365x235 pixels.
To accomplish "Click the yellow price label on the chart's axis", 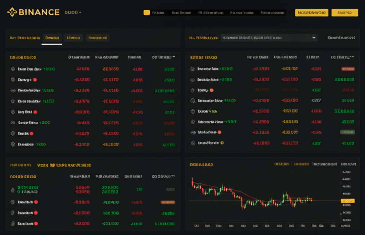I will point(348,200).
